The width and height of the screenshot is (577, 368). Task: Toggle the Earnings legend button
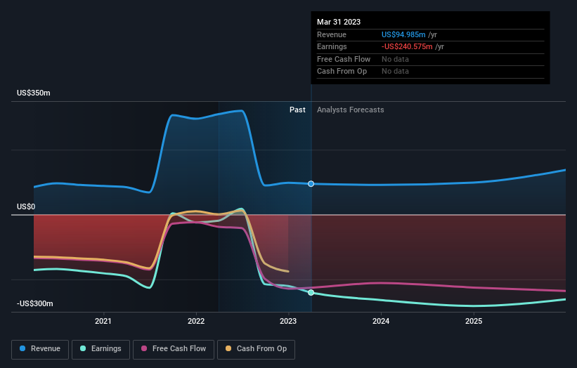101,349
